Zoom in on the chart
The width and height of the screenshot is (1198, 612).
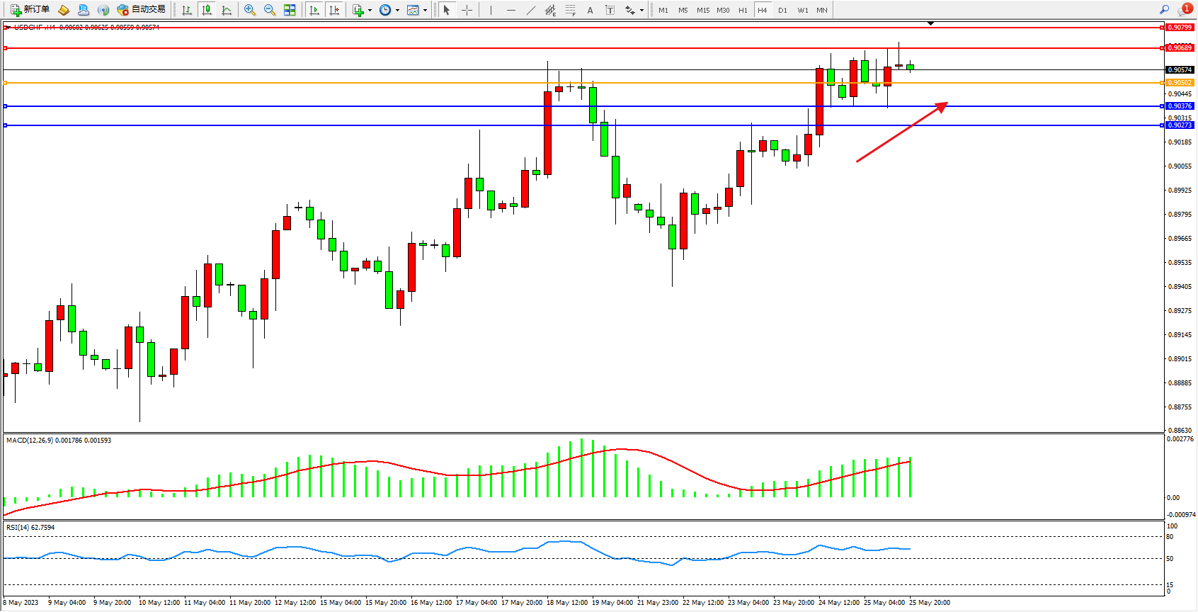250,10
